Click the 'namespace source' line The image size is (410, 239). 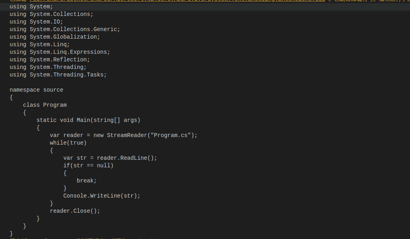36,90
